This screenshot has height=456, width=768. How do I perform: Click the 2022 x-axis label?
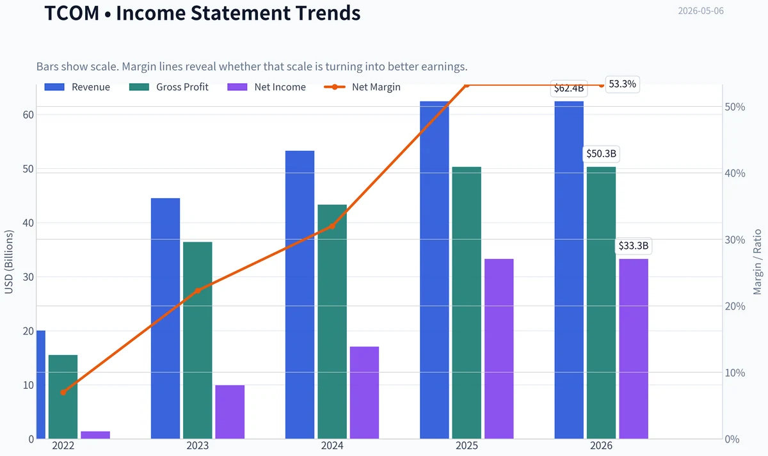point(63,446)
